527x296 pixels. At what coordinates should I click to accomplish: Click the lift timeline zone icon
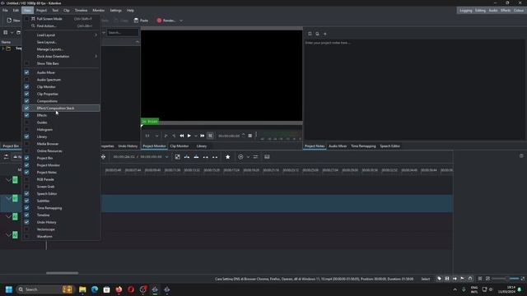tap(215, 157)
